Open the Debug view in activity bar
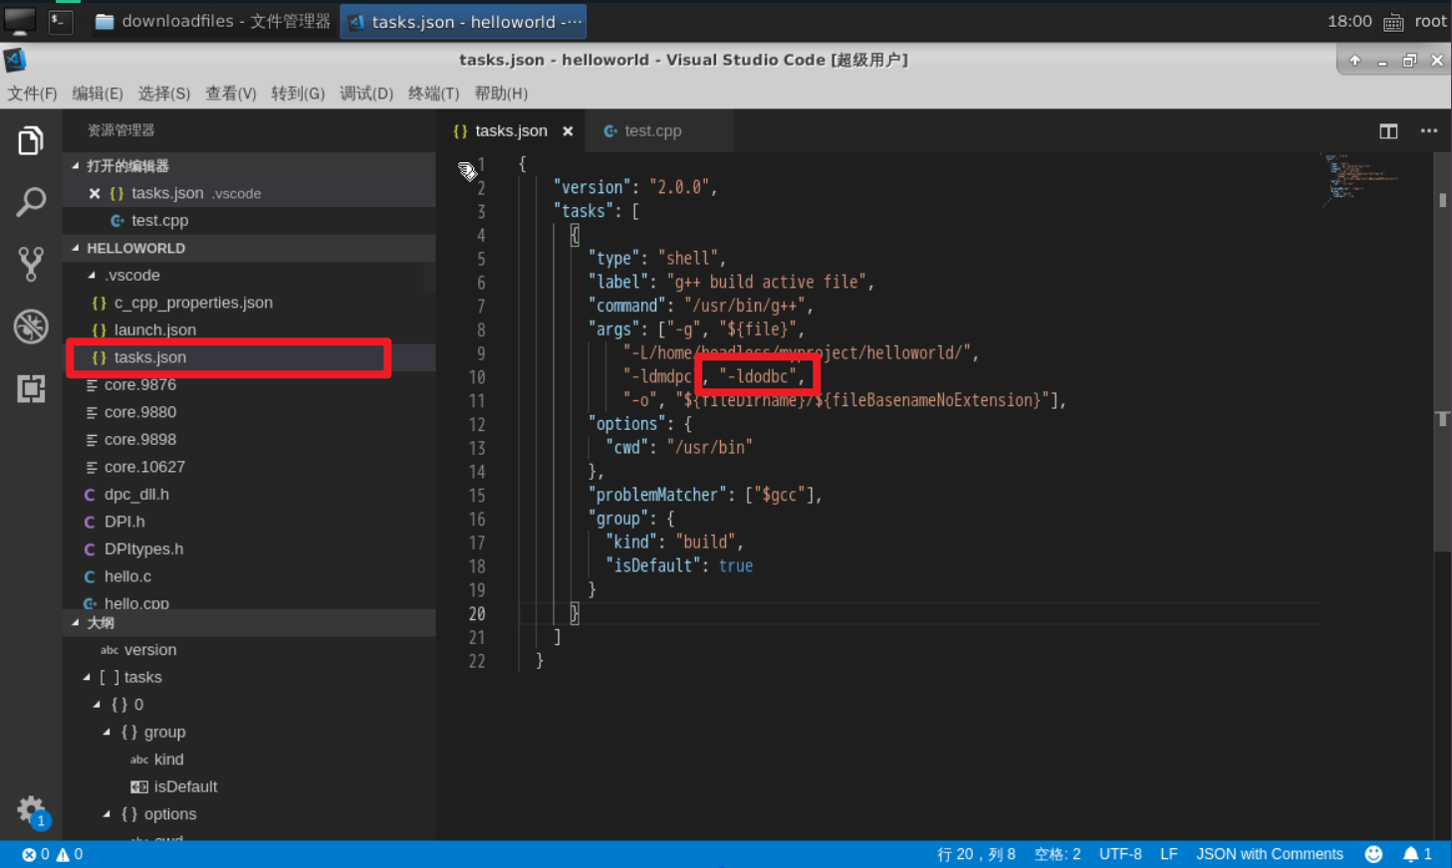The image size is (1452, 868). point(31,326)
